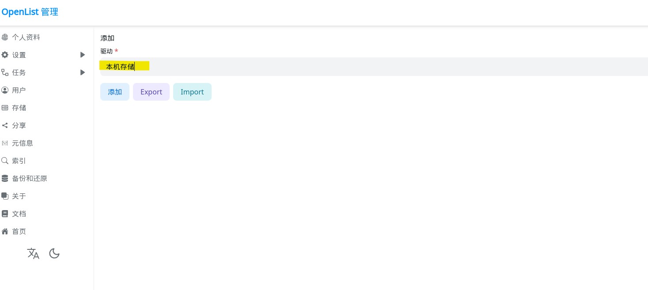
Task: Click the fingerprint icon beside 个人资料
Action: [x=5, y=38]
